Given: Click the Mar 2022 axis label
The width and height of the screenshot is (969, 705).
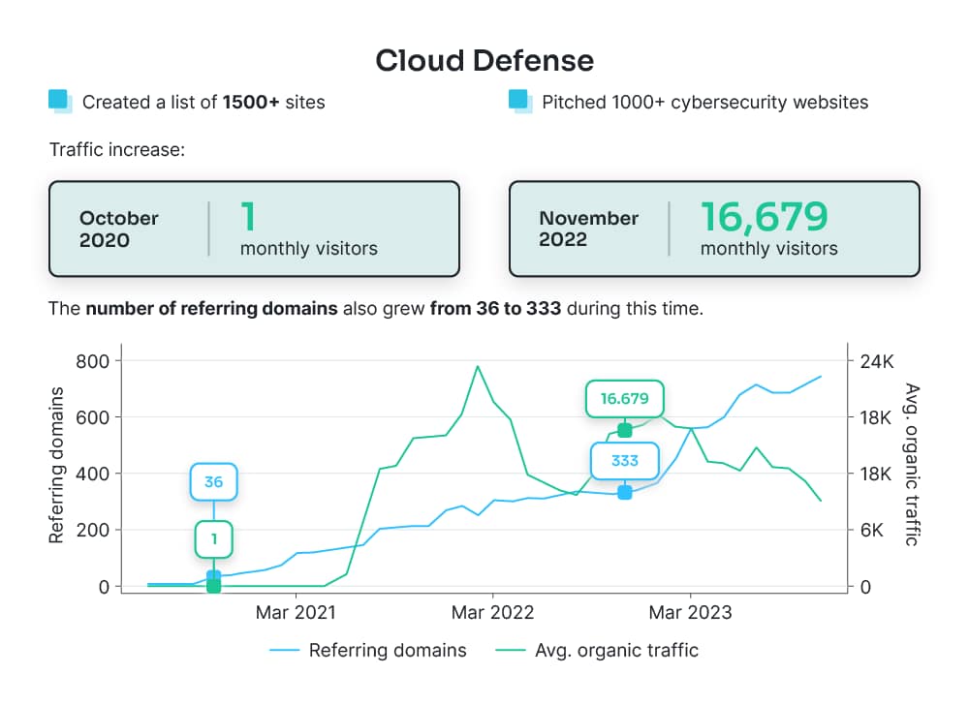Looking at the screenshot, I should tap(492, 612).
